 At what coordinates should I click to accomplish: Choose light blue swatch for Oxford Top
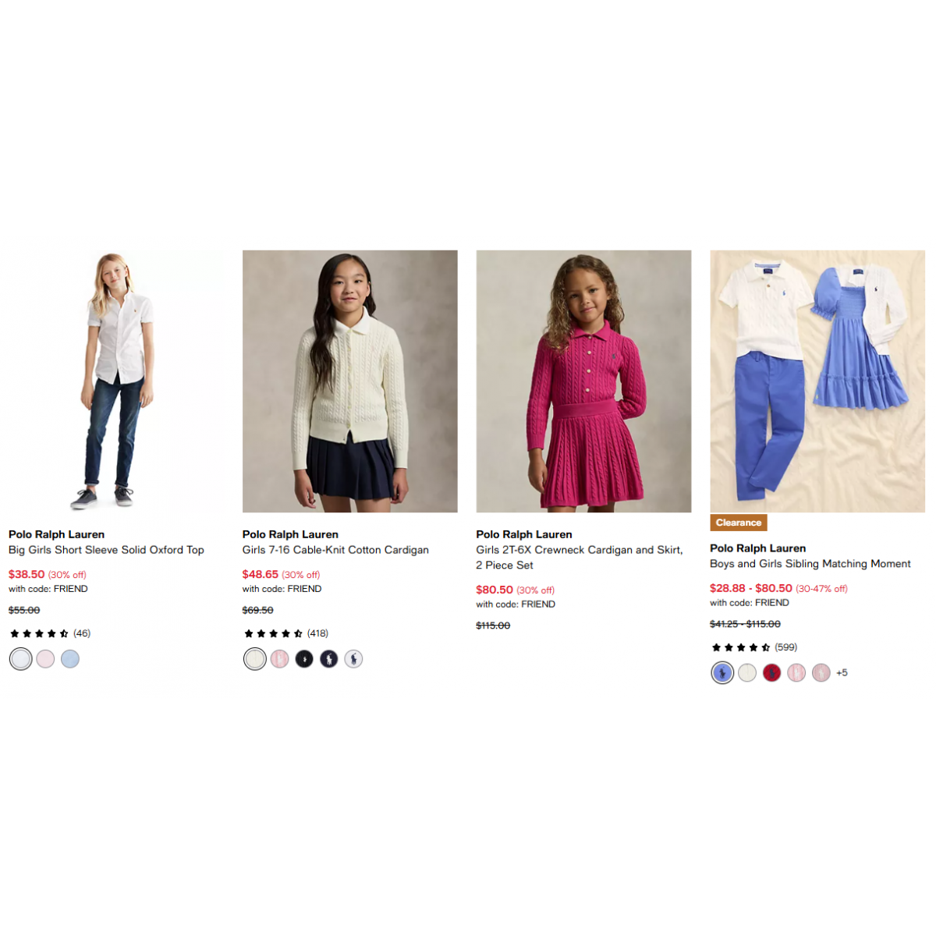(x=70, y=659)
